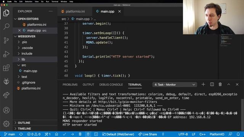The width and height of the screenshot is (244, 137).
Task: Click the code minimap preview
Action: tap(226, 40)
